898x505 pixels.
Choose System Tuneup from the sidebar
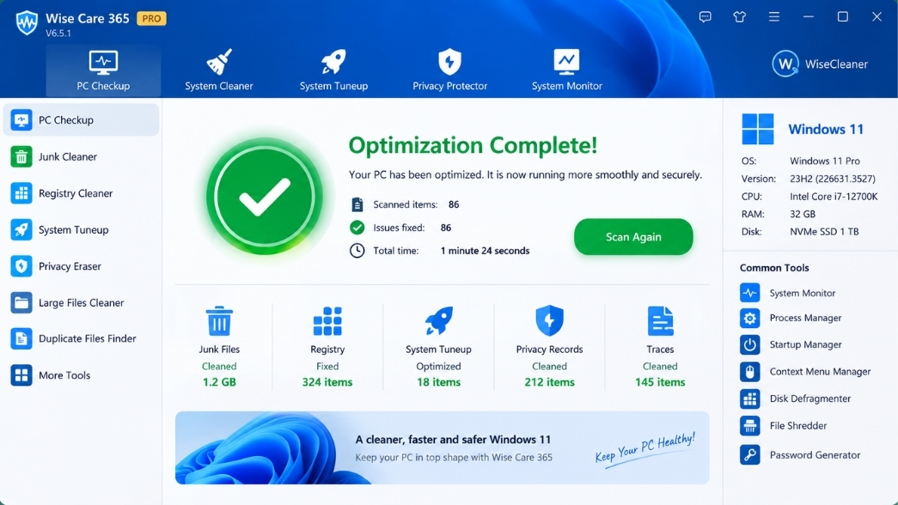81,229
